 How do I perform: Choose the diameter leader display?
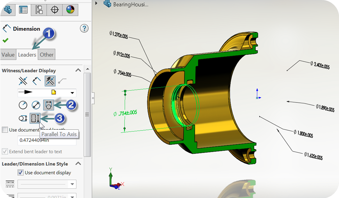point(36,105)
